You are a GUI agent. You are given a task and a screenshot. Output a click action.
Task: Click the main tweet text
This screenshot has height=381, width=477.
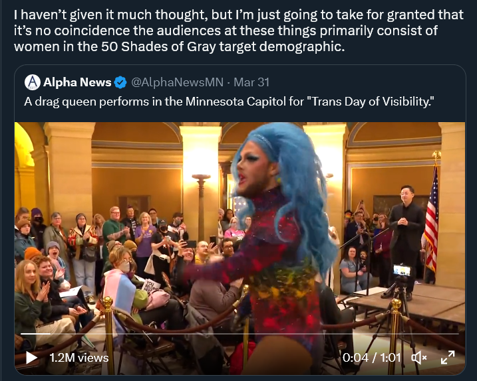coord(238,31)
